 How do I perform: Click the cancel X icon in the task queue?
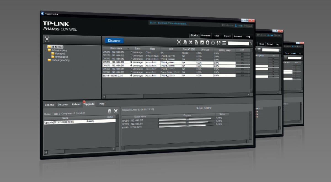pyautogui.click(x=116, y=111)
